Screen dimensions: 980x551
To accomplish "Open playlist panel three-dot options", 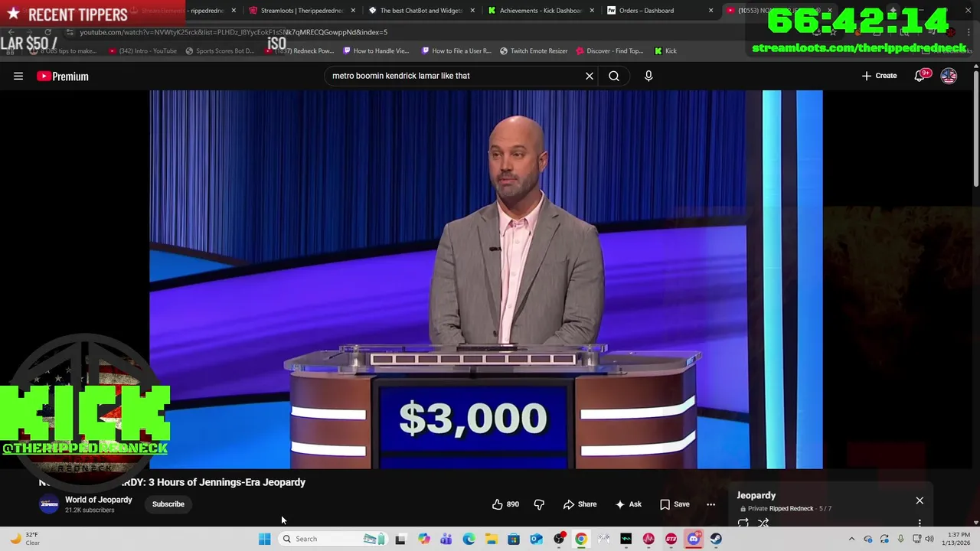I will click(x=920, y=523).
